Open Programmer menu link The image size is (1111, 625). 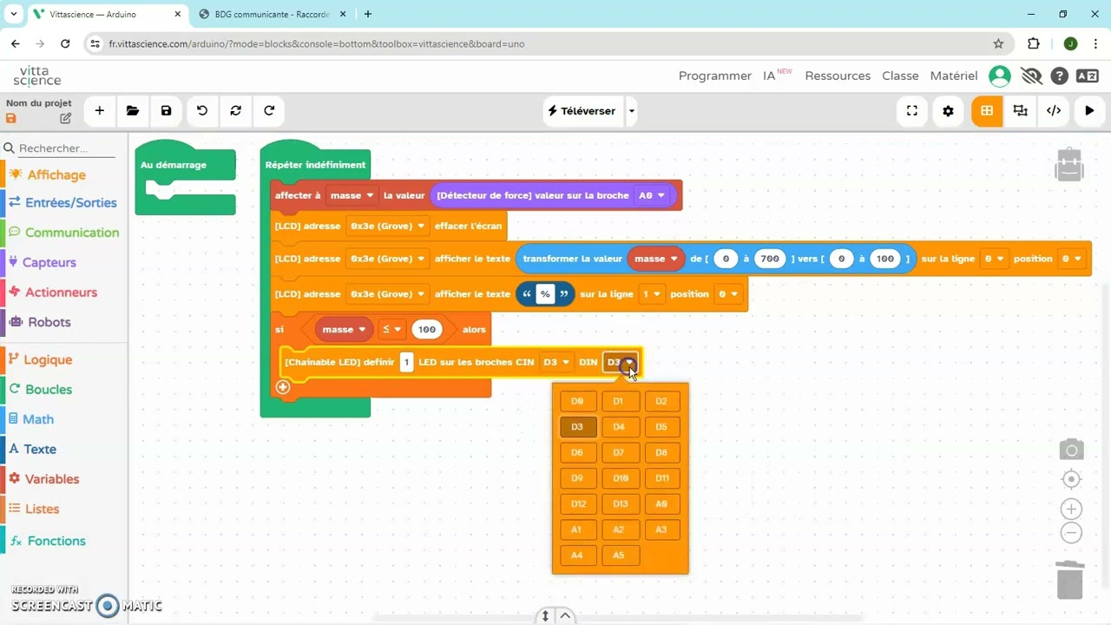(x=715, y=76)
